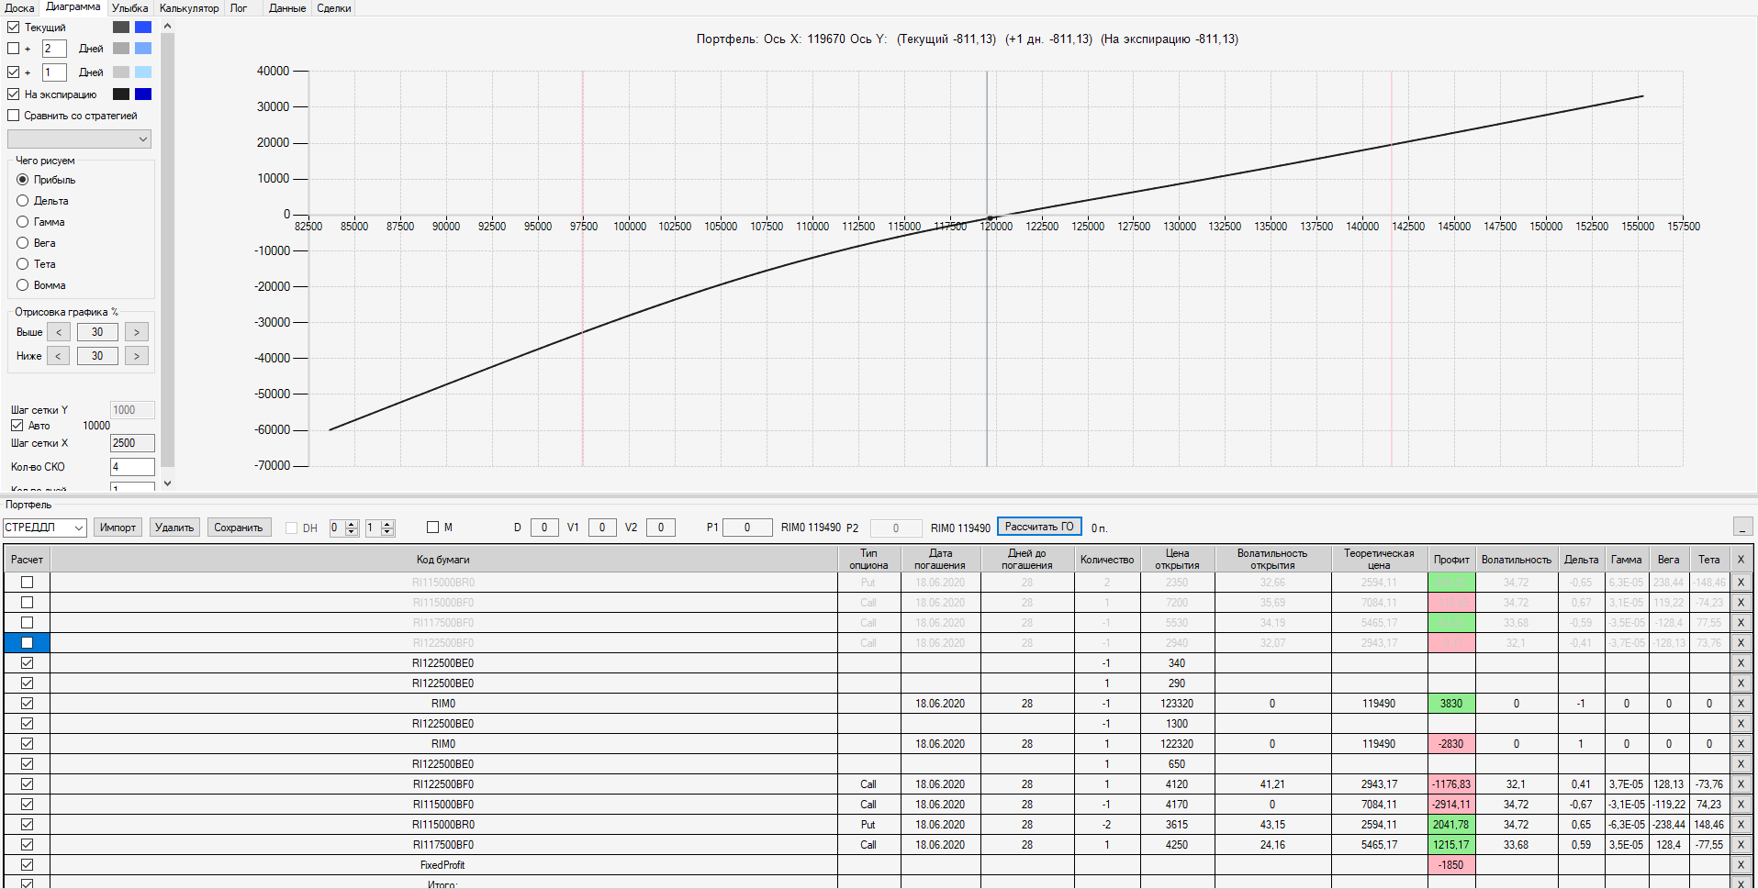Click the Удалить button
The image size is (1758, 889).
click(x=174, y=528)
